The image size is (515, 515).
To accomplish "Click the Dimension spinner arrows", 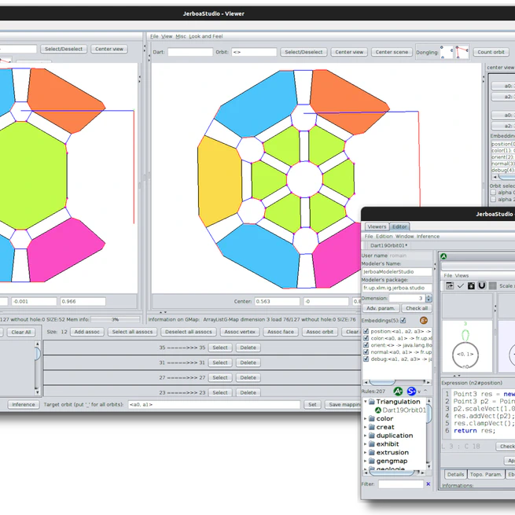I will point(429,298).
